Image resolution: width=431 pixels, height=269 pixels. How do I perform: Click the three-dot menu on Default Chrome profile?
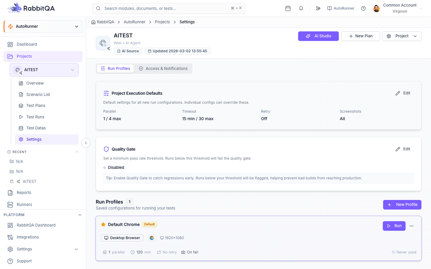(412, 226)
